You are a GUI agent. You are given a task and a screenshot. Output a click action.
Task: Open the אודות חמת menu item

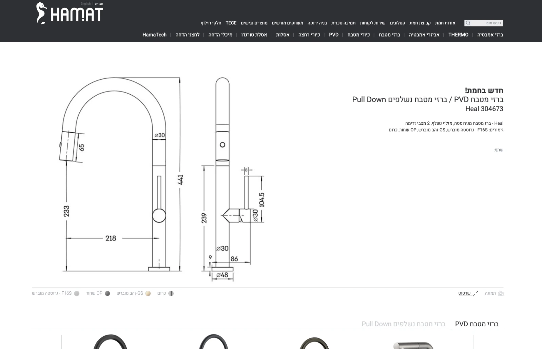pos(445,23)
